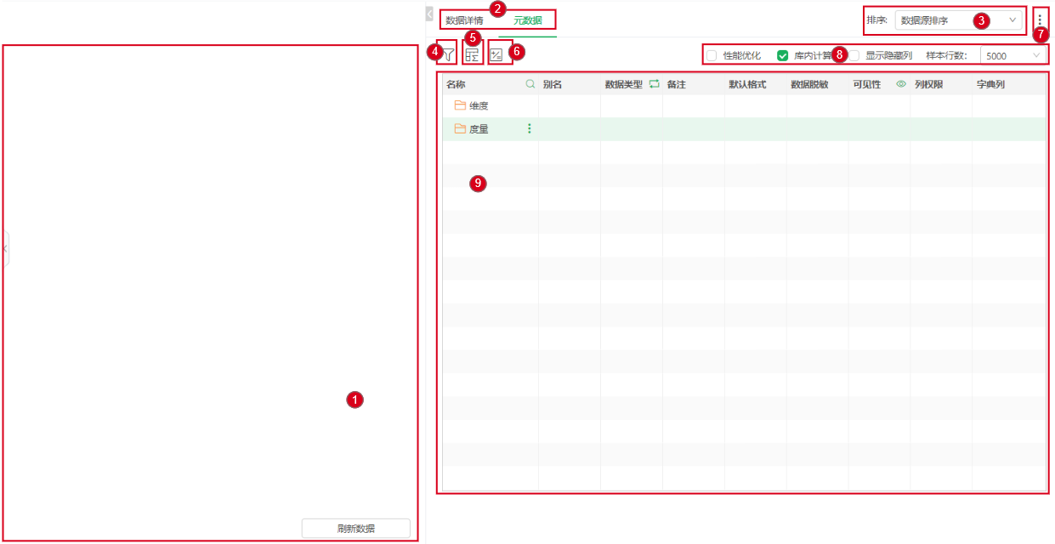
Task: Select the 元数据 tab
Action: 528,20
